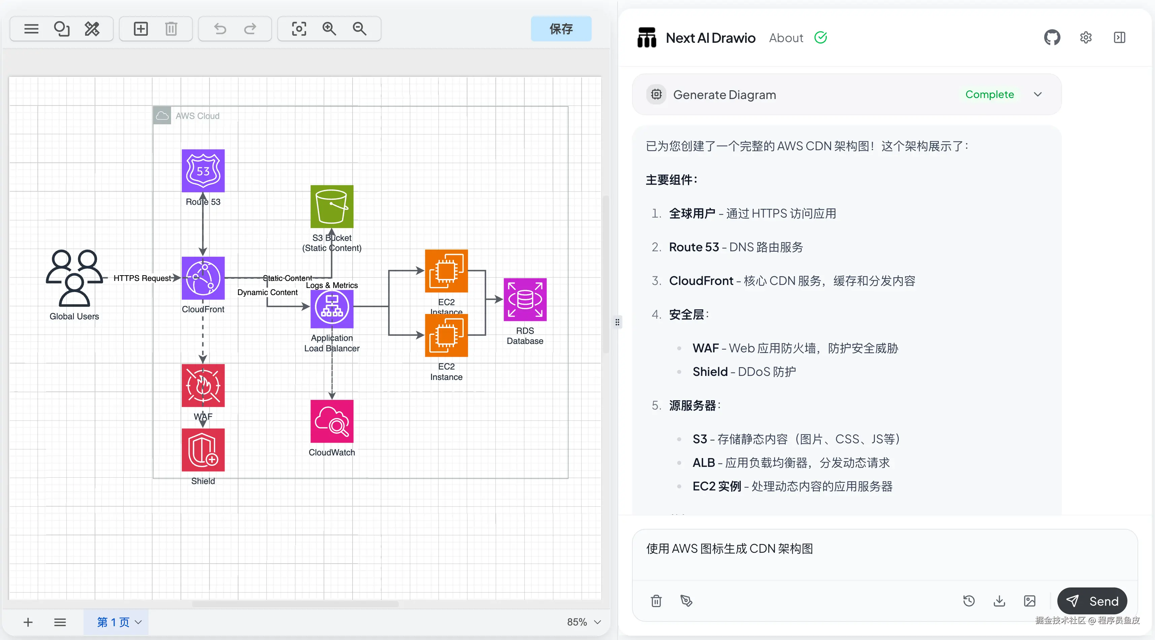Toggle the hamburger sidebar menu in toolbar
1155x640 pixels.
click(31, 29)
